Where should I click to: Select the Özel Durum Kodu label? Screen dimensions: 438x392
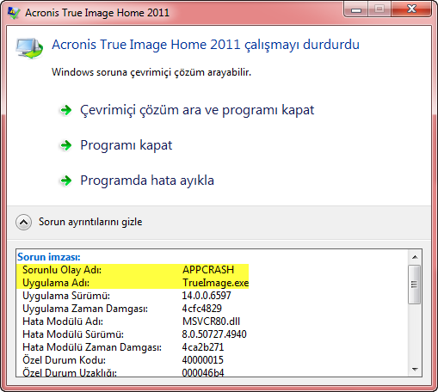64,360
